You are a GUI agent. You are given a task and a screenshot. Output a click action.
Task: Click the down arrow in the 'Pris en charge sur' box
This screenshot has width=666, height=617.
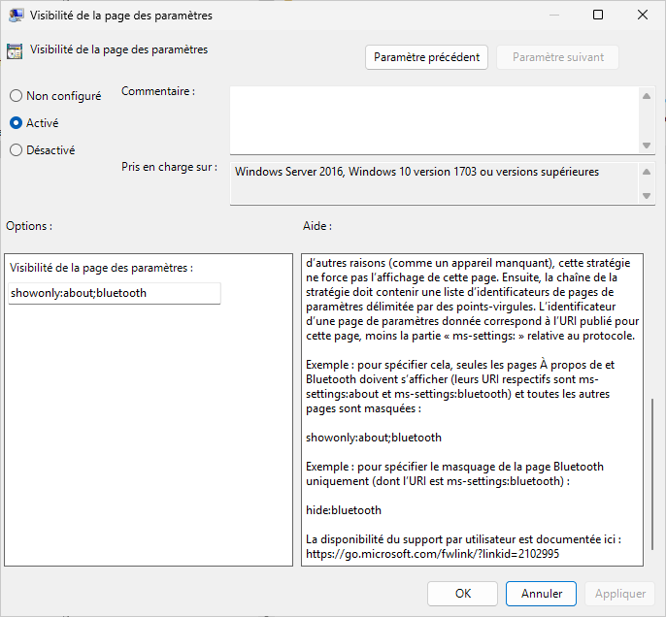coord(647,196)
